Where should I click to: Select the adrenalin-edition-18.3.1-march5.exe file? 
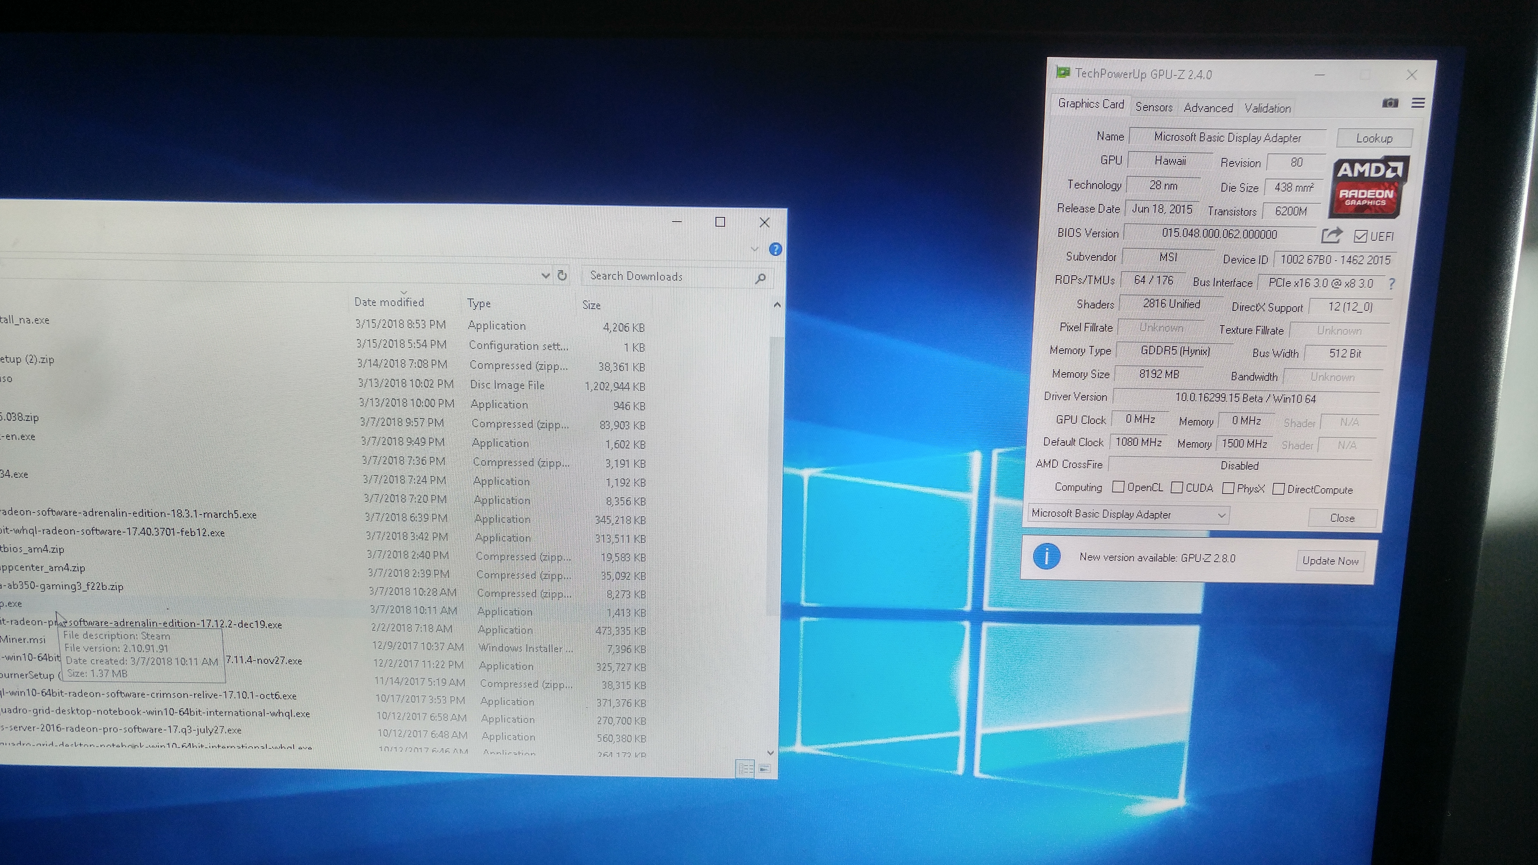point(128,513)
